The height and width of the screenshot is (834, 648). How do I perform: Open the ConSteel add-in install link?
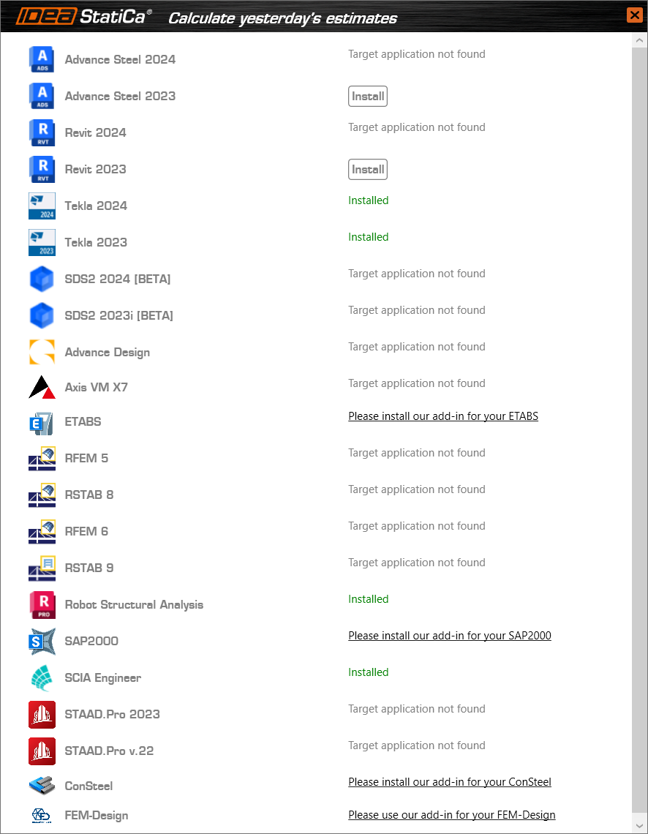click(449, 782)
